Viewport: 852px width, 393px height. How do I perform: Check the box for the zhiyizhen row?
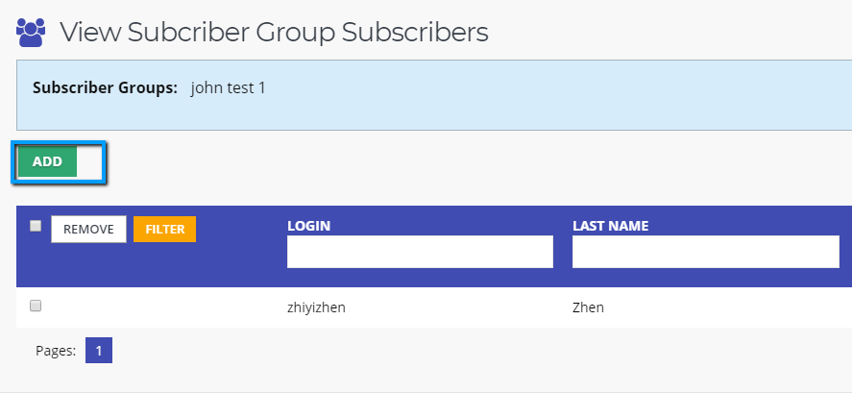tap(36, 306)
